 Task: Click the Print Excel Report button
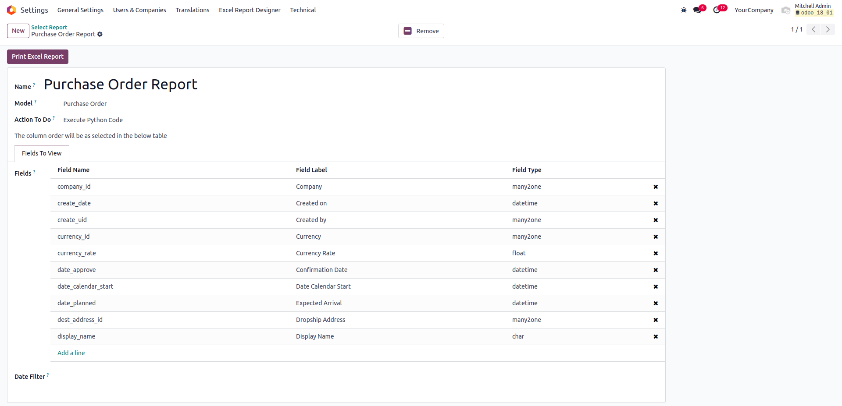pyautogui.click(x=38, y=56)
